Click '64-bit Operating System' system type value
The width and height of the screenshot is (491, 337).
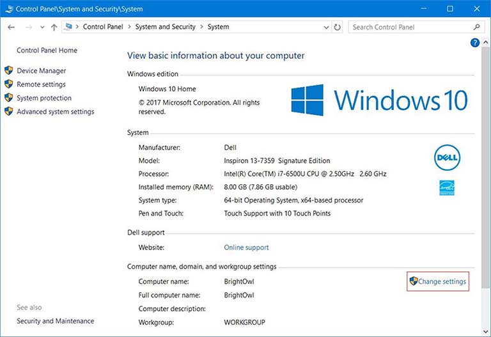293,200
